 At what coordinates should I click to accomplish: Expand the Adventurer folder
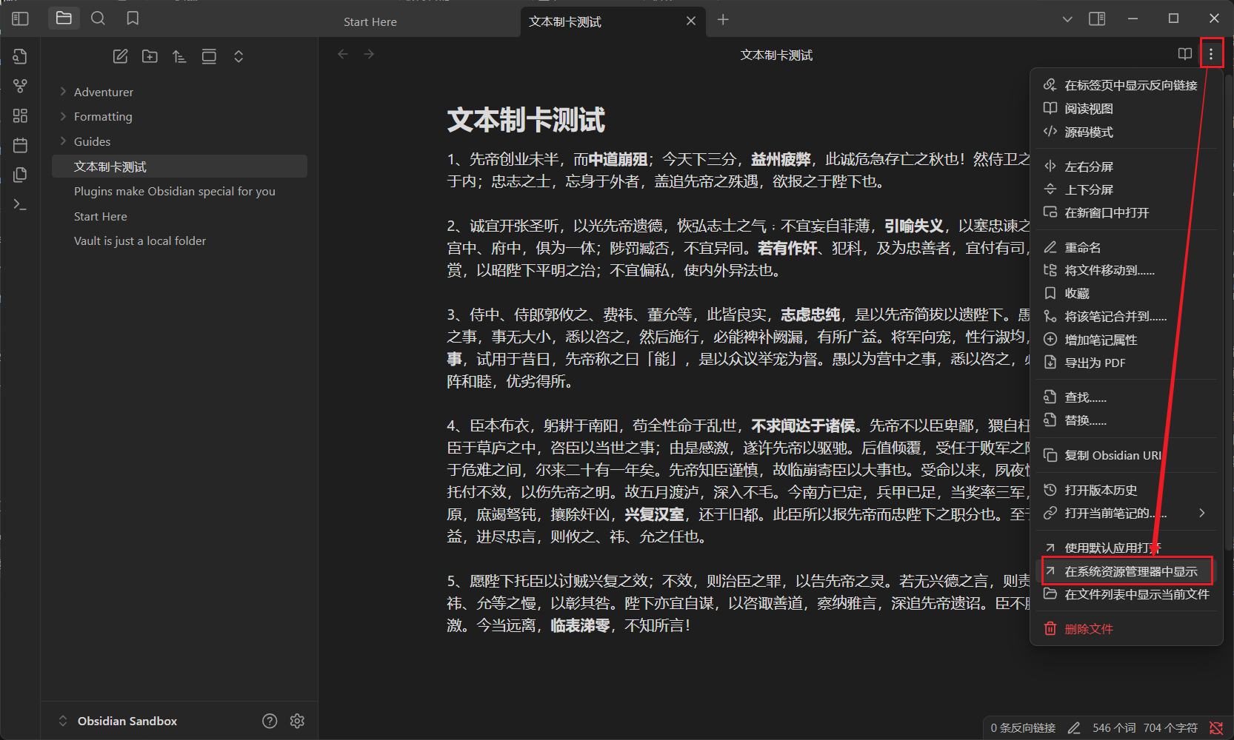point(104,92)
